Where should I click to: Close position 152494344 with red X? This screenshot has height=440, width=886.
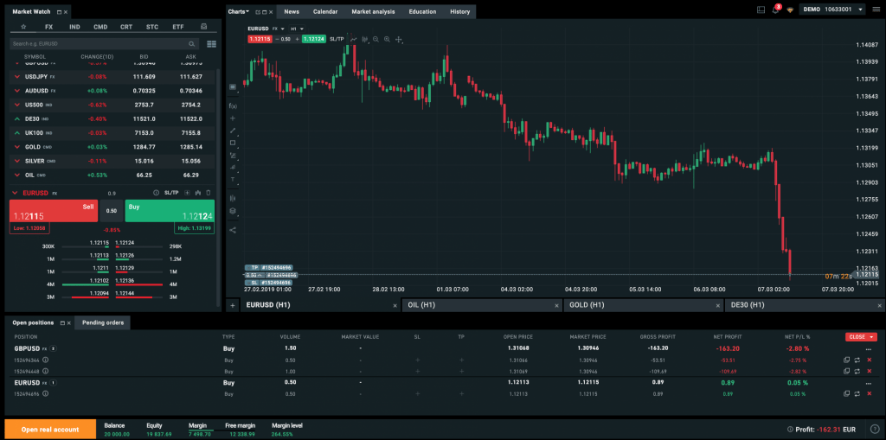pyautogui.click(x=869, y=360)
